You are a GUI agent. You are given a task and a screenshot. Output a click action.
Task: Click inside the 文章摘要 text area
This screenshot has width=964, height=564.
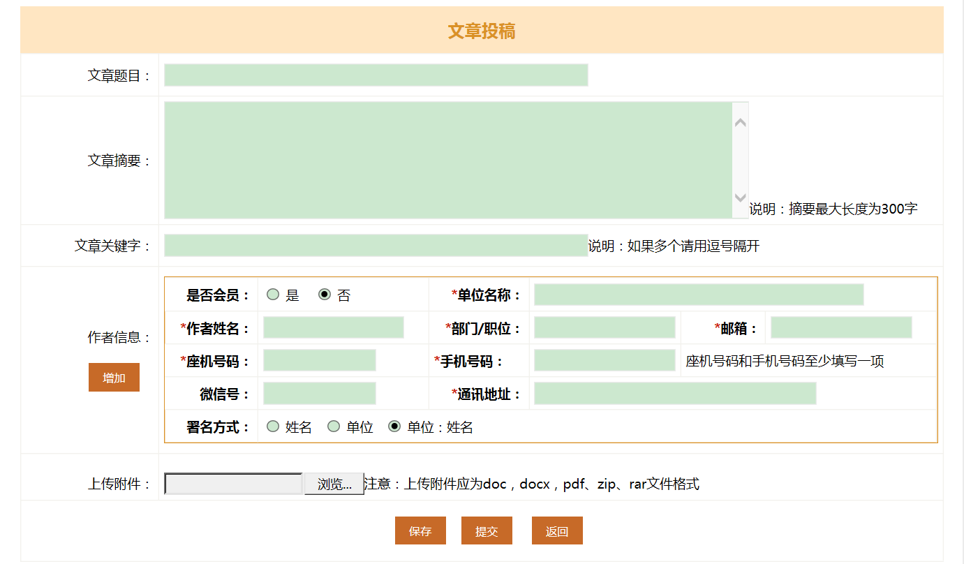click(448, 160)
